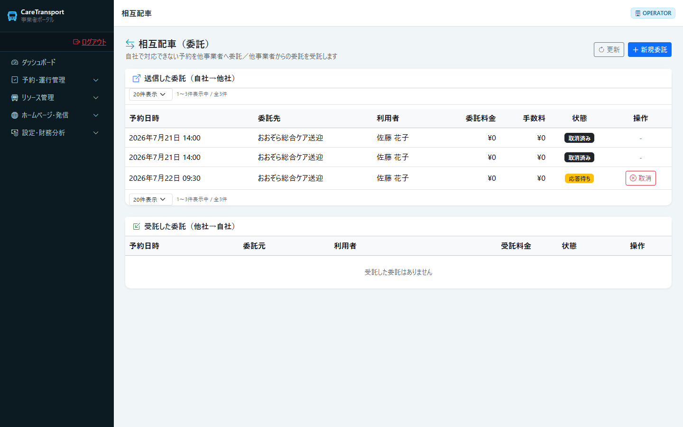Open 設定・財務分析 menu label

(x=44, y=133)
